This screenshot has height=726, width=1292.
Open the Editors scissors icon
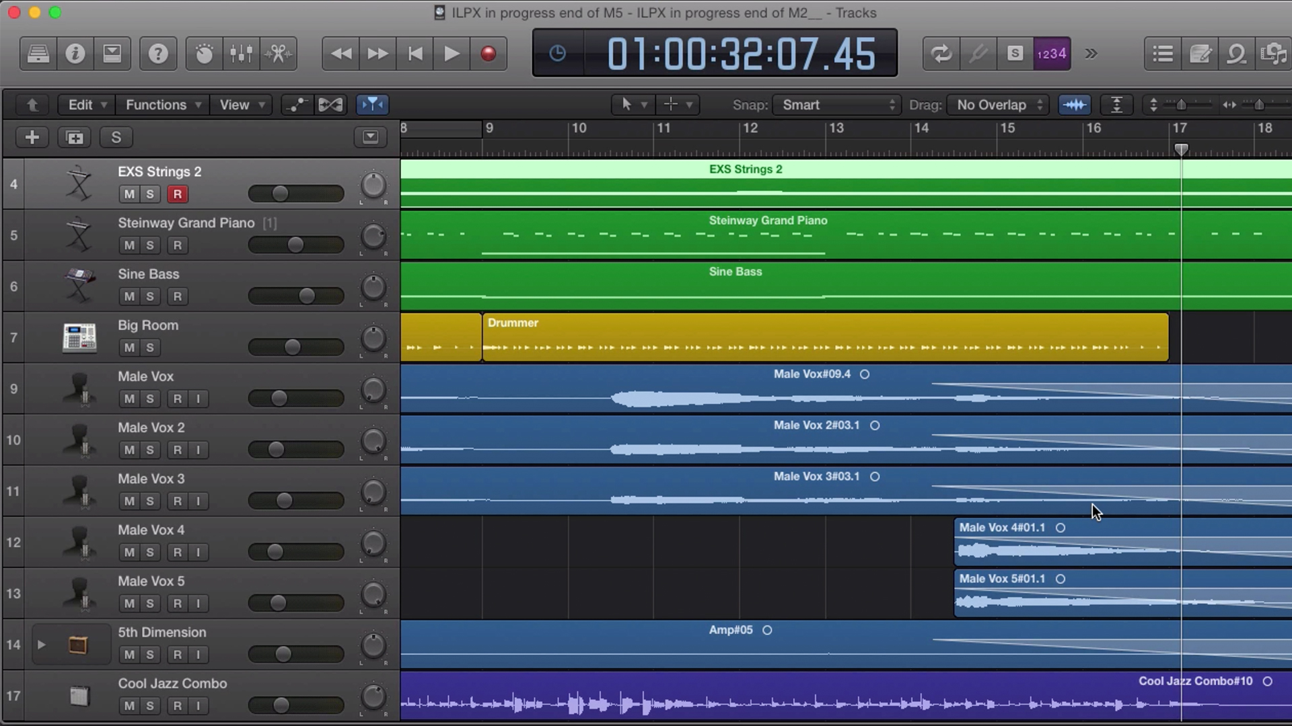click(x=278, y=54)
